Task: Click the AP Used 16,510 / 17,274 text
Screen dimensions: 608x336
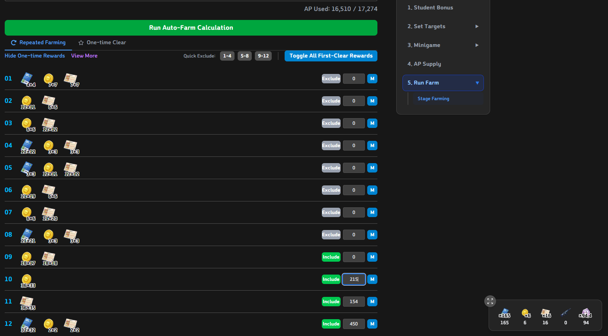Action: click(x=341, y=9)
